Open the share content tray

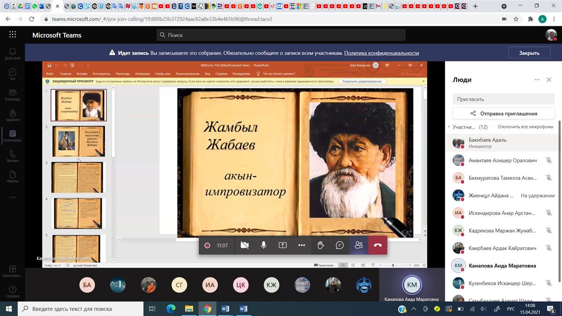(x=283, y=245)
